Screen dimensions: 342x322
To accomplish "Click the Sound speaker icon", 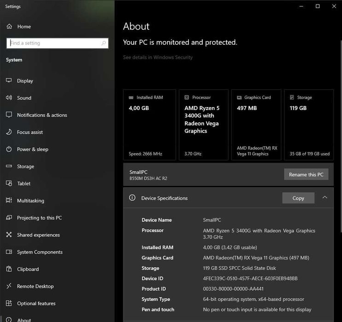I will tap(9, 98).
